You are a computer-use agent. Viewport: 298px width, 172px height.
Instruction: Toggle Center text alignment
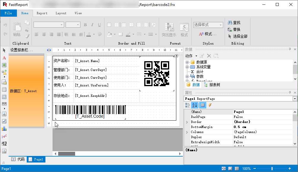44,34
